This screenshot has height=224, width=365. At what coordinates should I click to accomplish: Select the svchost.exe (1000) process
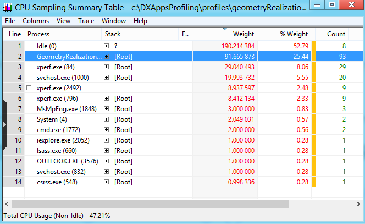(x=63, y=78)
